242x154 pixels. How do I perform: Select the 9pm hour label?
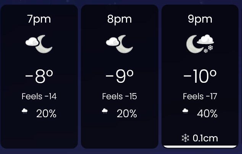pos(200,19)
